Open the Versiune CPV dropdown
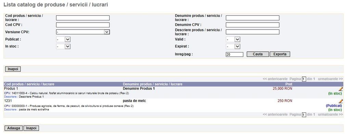Image resolution: width=350 pixels, height=134 pixels. [x=83, y=32]
